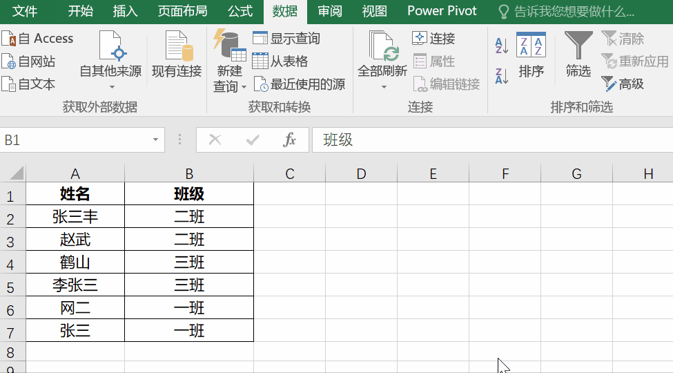Click the cell containing 鹤山

point(75,262)
